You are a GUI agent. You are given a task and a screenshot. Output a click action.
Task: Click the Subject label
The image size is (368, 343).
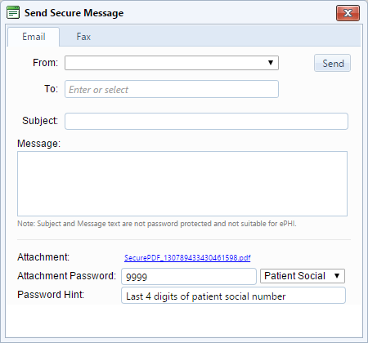pyautogui.click(x=40, y=121)
